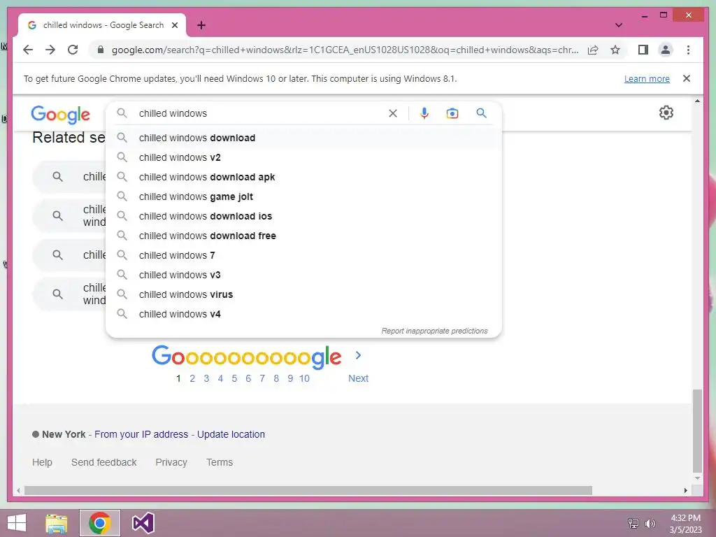Select suggestion chilled windows download
The width and height of the screenshot is (716, 537).
tap(303, 138)
